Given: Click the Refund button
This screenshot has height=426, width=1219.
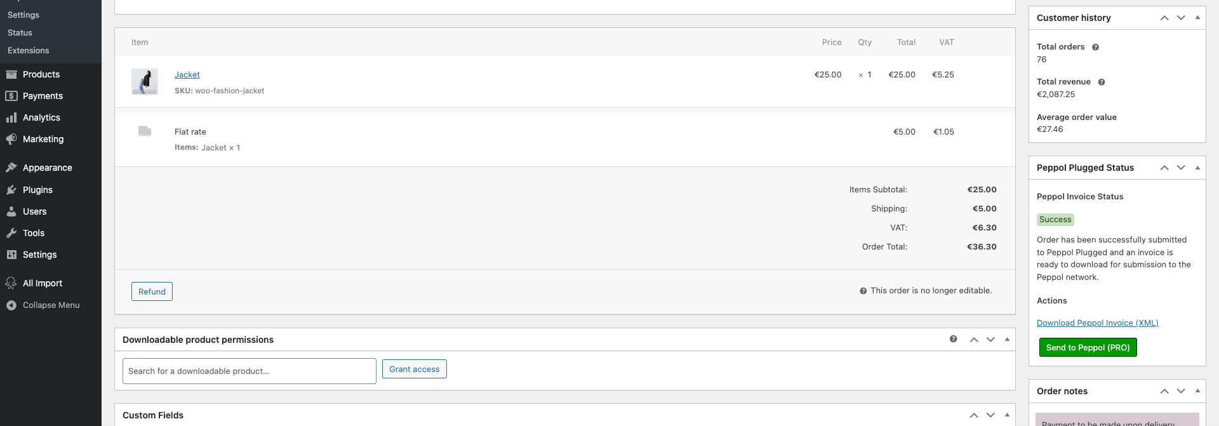Looking at the screenshot, I should coord(152,291).
